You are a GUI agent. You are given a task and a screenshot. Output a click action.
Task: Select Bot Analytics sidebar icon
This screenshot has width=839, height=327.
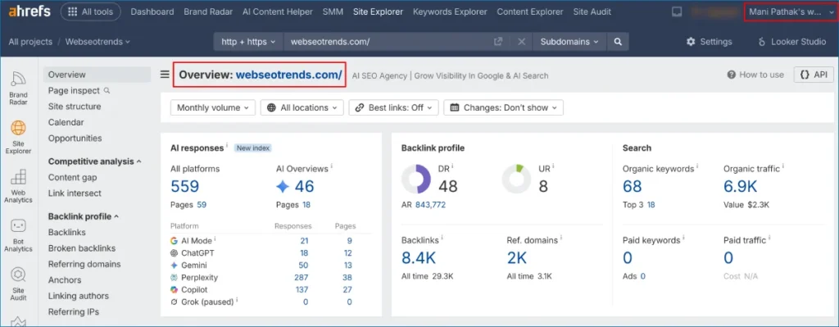pyautogui.click(x=18, y=235)
